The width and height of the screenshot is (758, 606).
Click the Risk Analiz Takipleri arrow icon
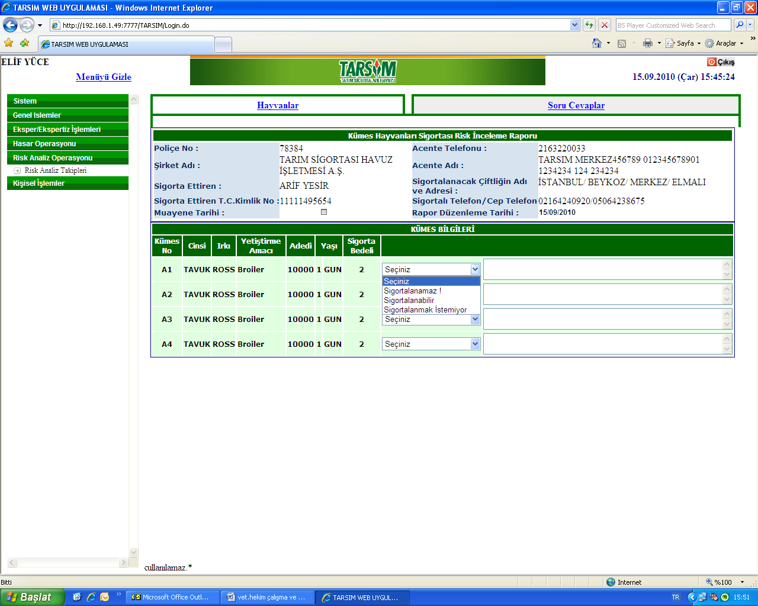[17, 170]
